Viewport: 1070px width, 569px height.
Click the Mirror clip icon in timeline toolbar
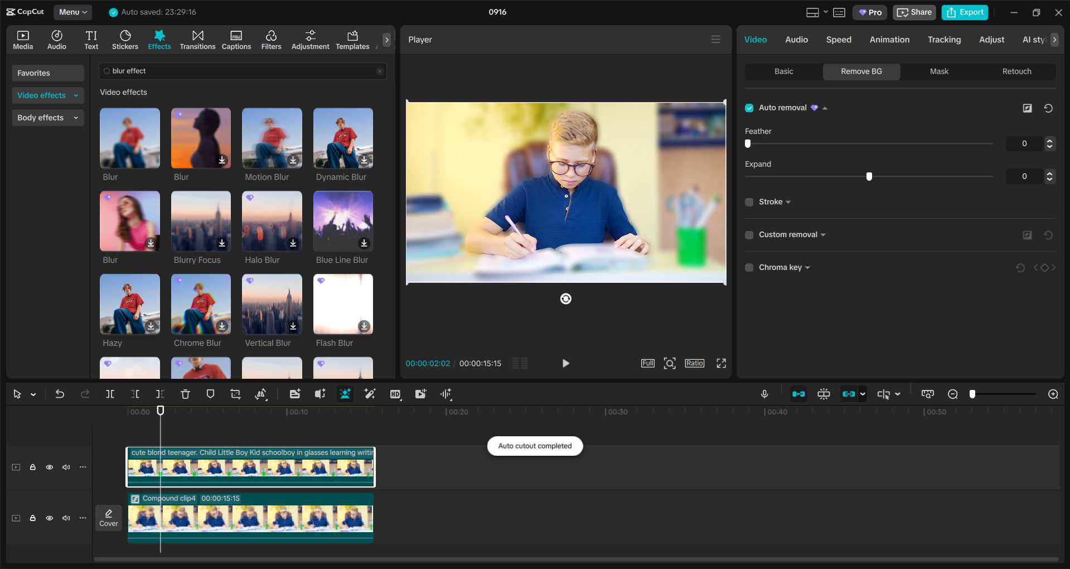coord(260,394)
